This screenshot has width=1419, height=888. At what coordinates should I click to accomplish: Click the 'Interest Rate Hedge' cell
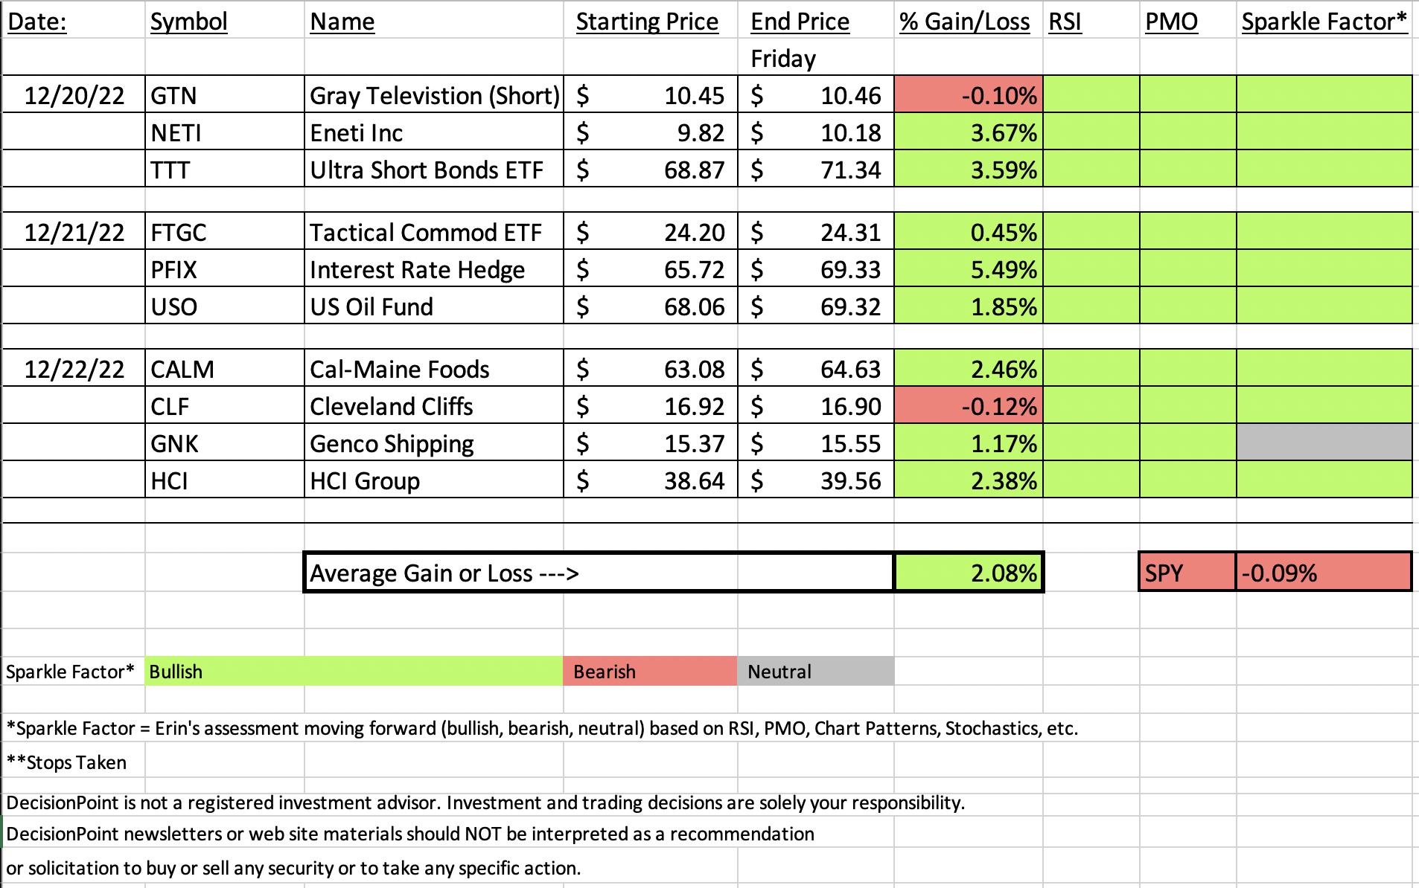tap(433, 269)
